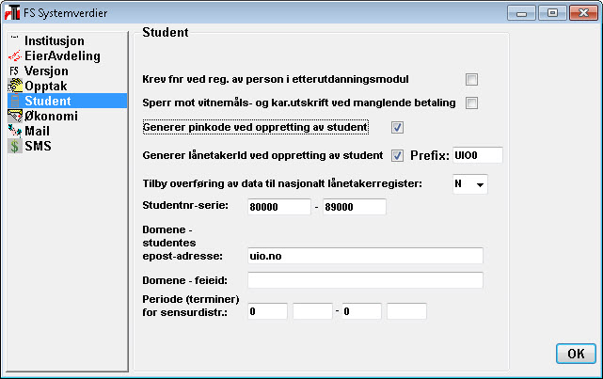Click the Prefix label
603x379 pixels.
(x=430, y=156)
